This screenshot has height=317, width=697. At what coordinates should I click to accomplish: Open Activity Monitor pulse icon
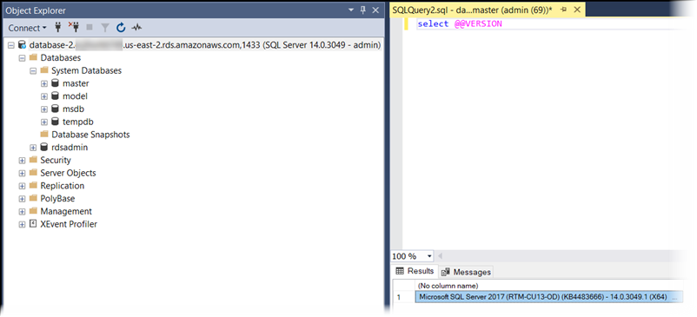click(x=136, y=28)
